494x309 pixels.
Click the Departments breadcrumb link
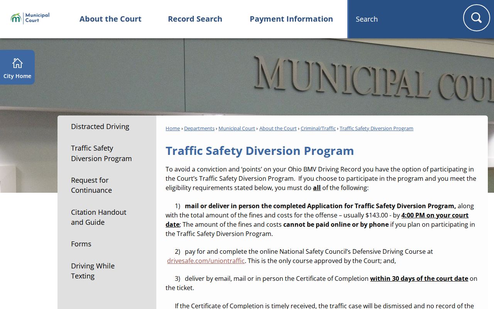pos(199,128)
